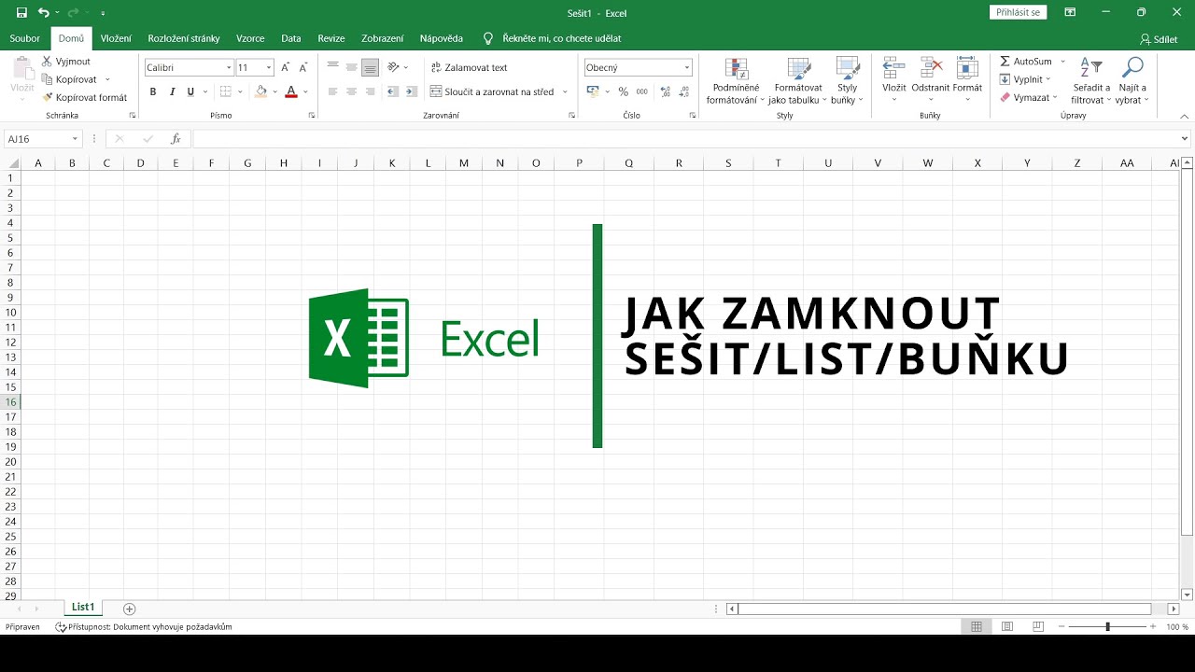Toggle middle vertical alignment
The width and height of the screenshot is (1195, 672).
point(352,67)
